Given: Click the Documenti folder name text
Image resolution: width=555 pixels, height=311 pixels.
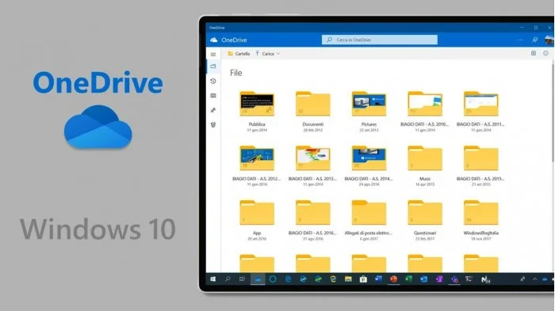Looking at the screenshot, I should tap(313, 124).
